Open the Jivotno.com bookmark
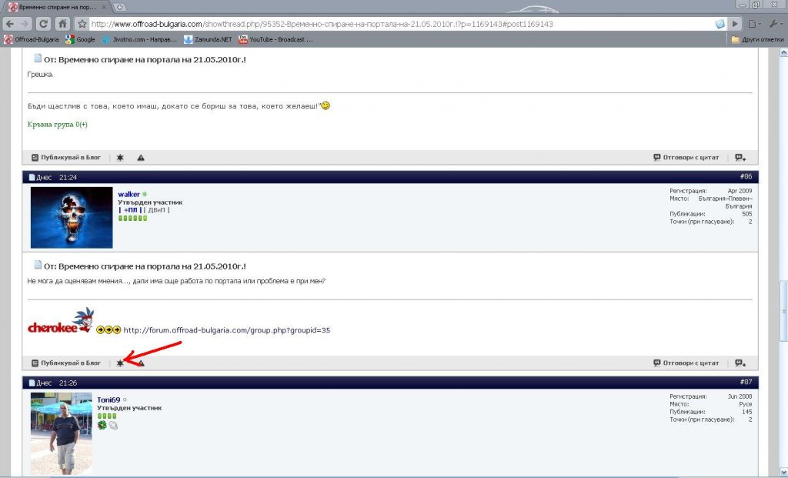Viewport: 788px width, 478px height. tap(139, 39)
